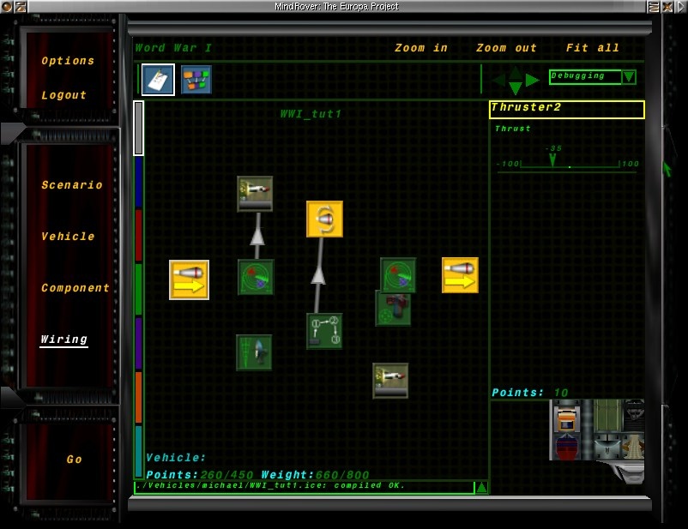Go to the Component section

(x=75, y=288)
